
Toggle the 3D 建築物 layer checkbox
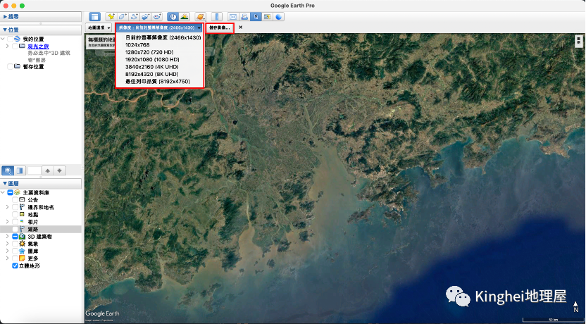click(x=15, y=237)
